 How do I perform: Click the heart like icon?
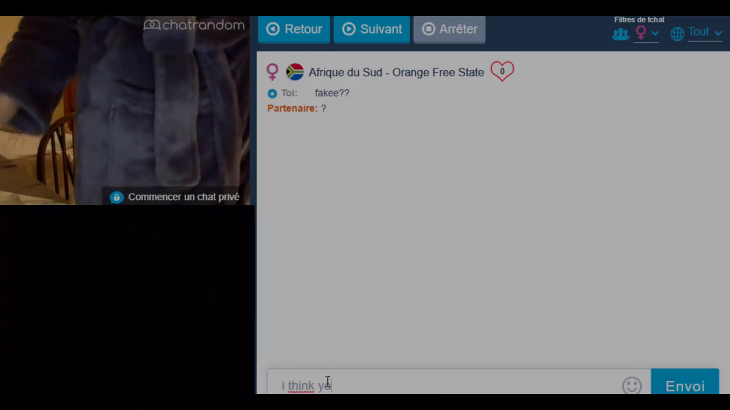pyautogui.click(x=502, y=71)
